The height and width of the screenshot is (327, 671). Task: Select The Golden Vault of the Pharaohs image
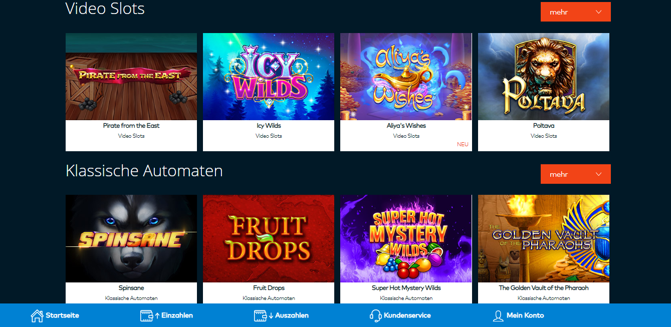544,238
